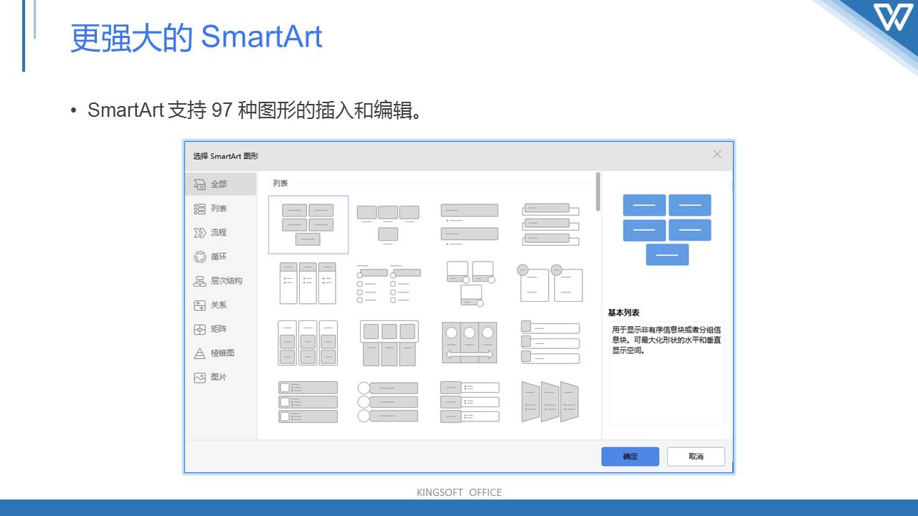Choose third-row layout with three stacked-box columns

[x=308, y=343]
